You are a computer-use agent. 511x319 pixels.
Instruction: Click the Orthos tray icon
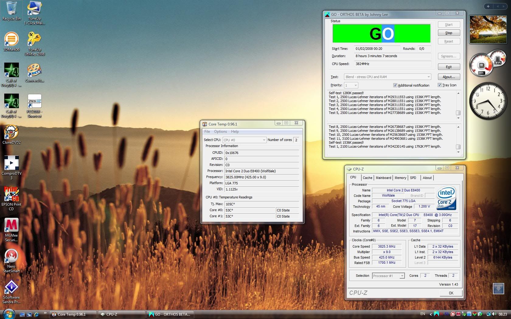(x=436, y=314)
